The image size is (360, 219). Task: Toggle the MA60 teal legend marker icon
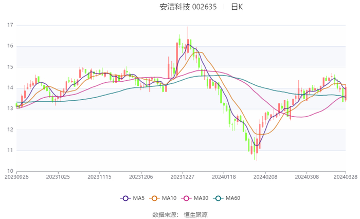tap(218, 198)
